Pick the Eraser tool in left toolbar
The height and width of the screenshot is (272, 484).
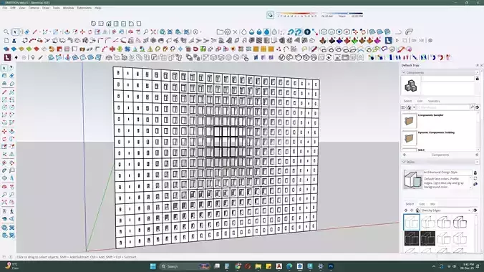click(11, 76)
